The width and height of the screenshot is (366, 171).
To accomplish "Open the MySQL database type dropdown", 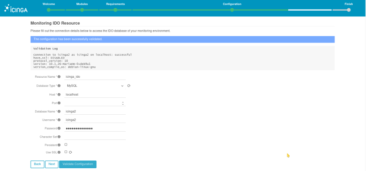I will click(95, 86).
